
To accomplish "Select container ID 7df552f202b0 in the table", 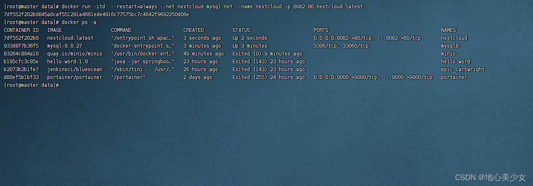I will click(x=21, y=38).
